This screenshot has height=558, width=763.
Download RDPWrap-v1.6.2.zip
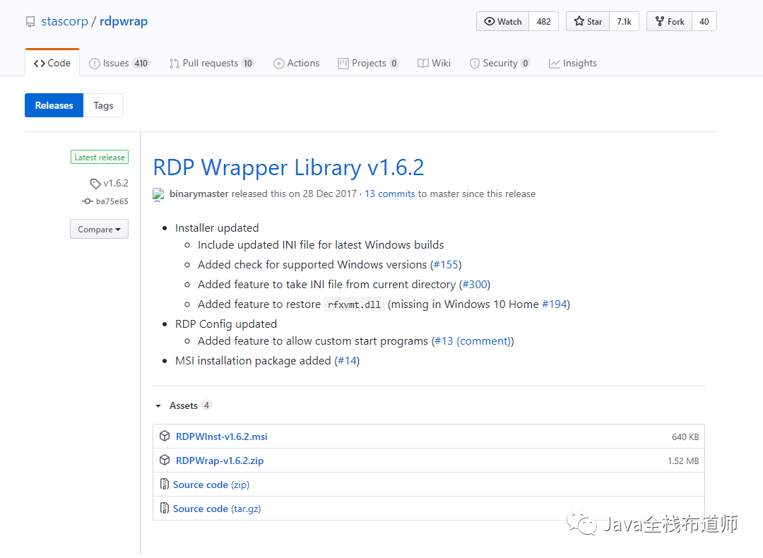pyautogui.click(x=220, y=461)
